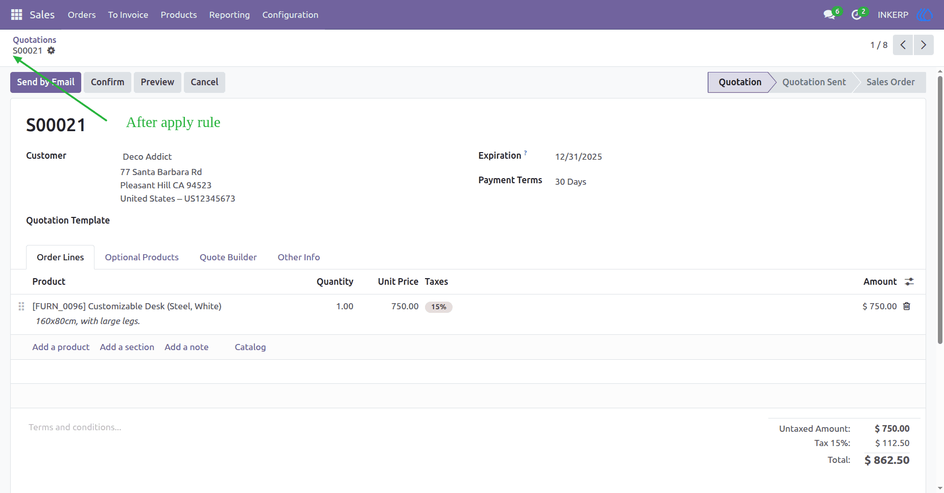Open the activities clock icon
Screen dimensions: 944x493
[x=857, y=15]
